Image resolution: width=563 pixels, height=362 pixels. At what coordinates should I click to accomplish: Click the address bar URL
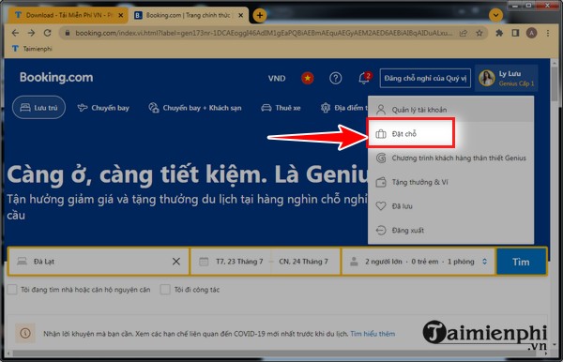point(264,33)
